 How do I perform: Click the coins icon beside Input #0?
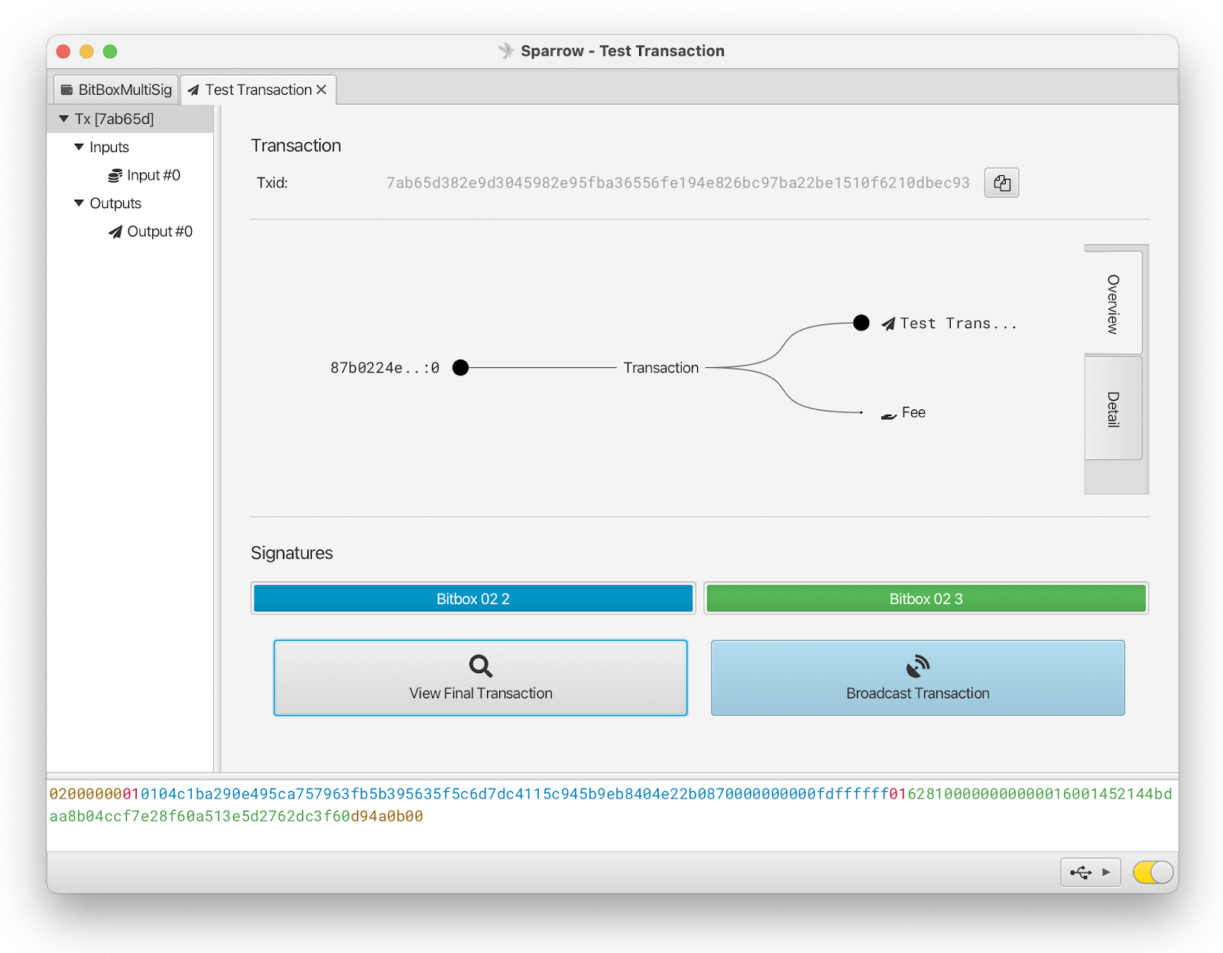tap(115, 175)
